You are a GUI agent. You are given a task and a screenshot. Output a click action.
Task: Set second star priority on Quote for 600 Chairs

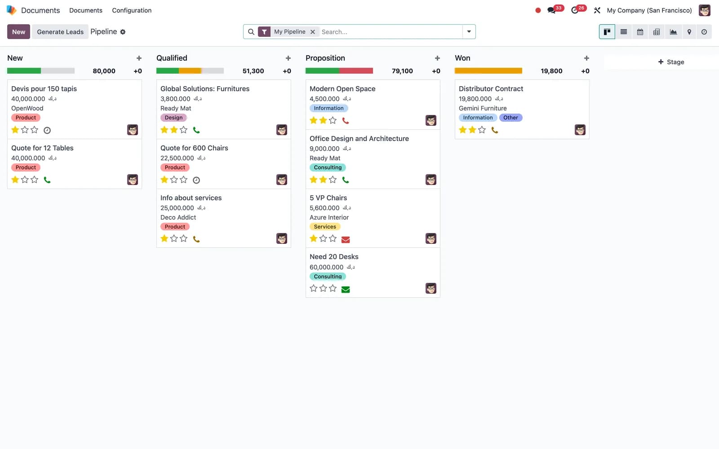174,180
